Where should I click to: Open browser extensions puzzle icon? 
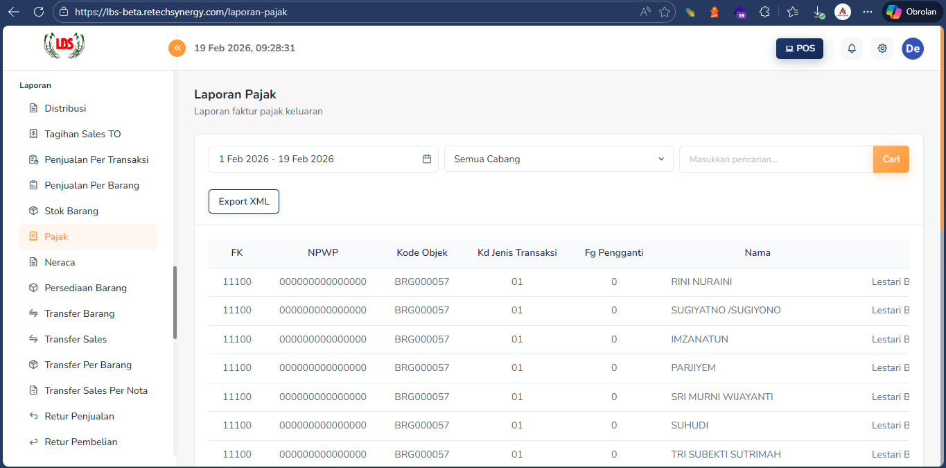tap(764, 12)
